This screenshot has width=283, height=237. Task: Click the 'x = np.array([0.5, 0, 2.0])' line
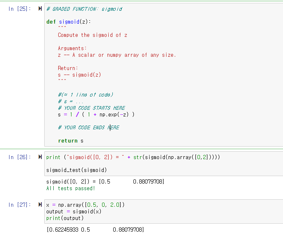(86, 205)
